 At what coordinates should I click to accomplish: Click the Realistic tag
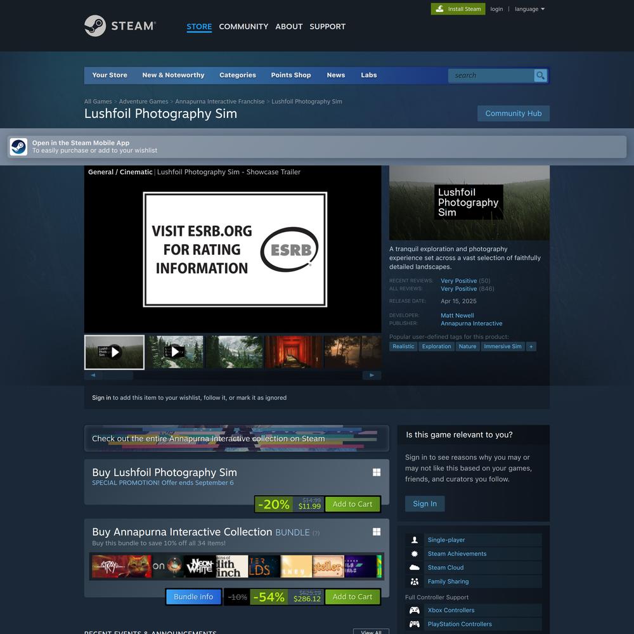pos(403,347)
